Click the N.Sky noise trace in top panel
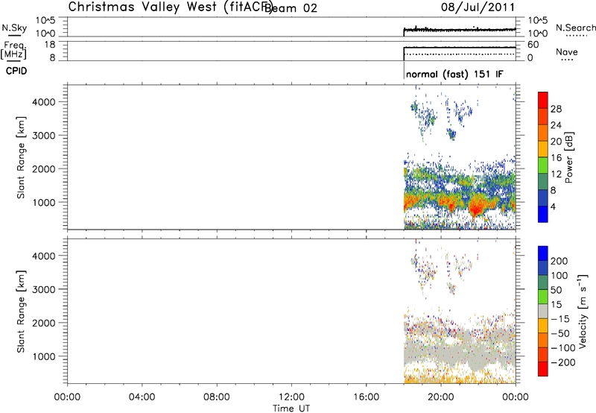Image resolution: width=596 pixels, height=413 pixels. [x=460, y=30]
